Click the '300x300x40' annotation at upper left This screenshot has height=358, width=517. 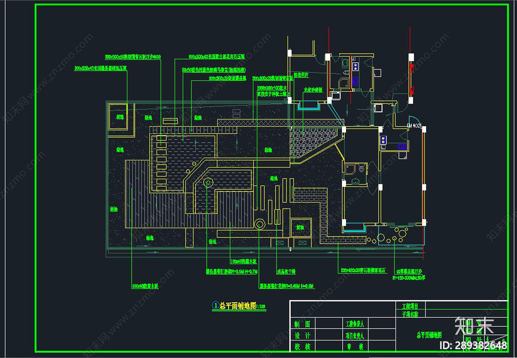pyautogui.click(x=100, y=68)
